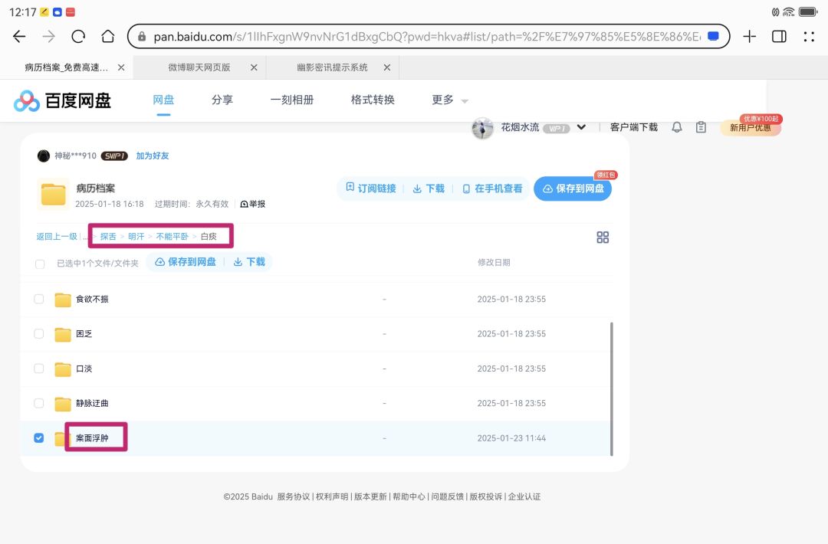Check the 静脉迂曲 folder checkbox
The height and width of the screenshot is (544, 828).
click(39, 403)
